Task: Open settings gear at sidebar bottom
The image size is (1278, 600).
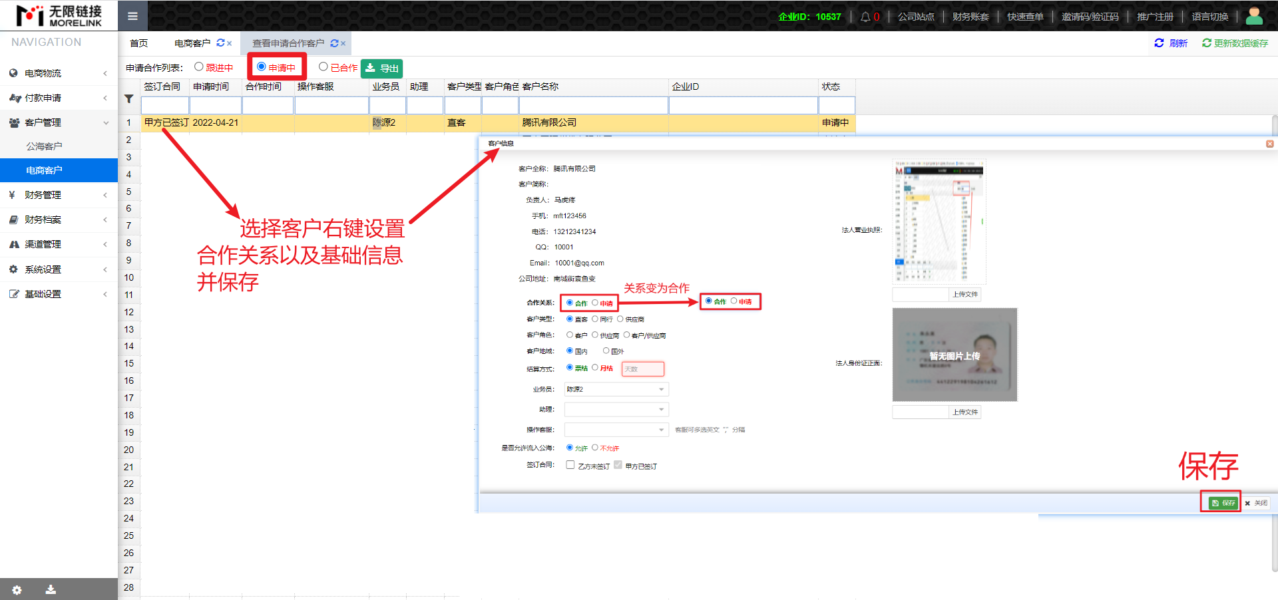Action: 17,590
